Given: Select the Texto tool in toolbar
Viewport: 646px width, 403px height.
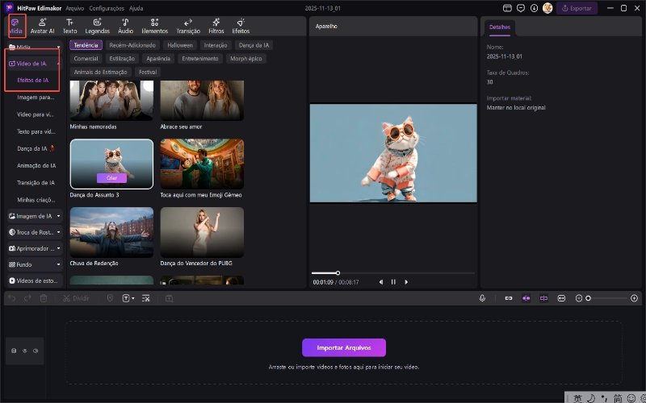Looking at the screenshot, I should coord(70,25).
